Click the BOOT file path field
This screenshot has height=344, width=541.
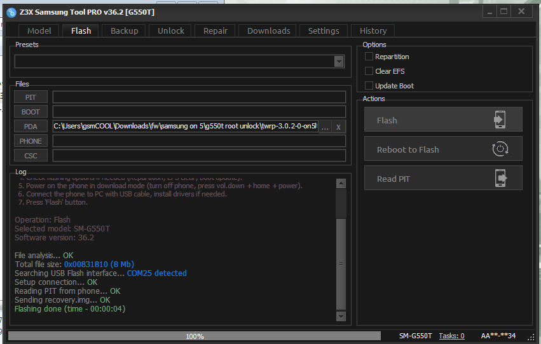pyautogui.click(x=199, y=112)
